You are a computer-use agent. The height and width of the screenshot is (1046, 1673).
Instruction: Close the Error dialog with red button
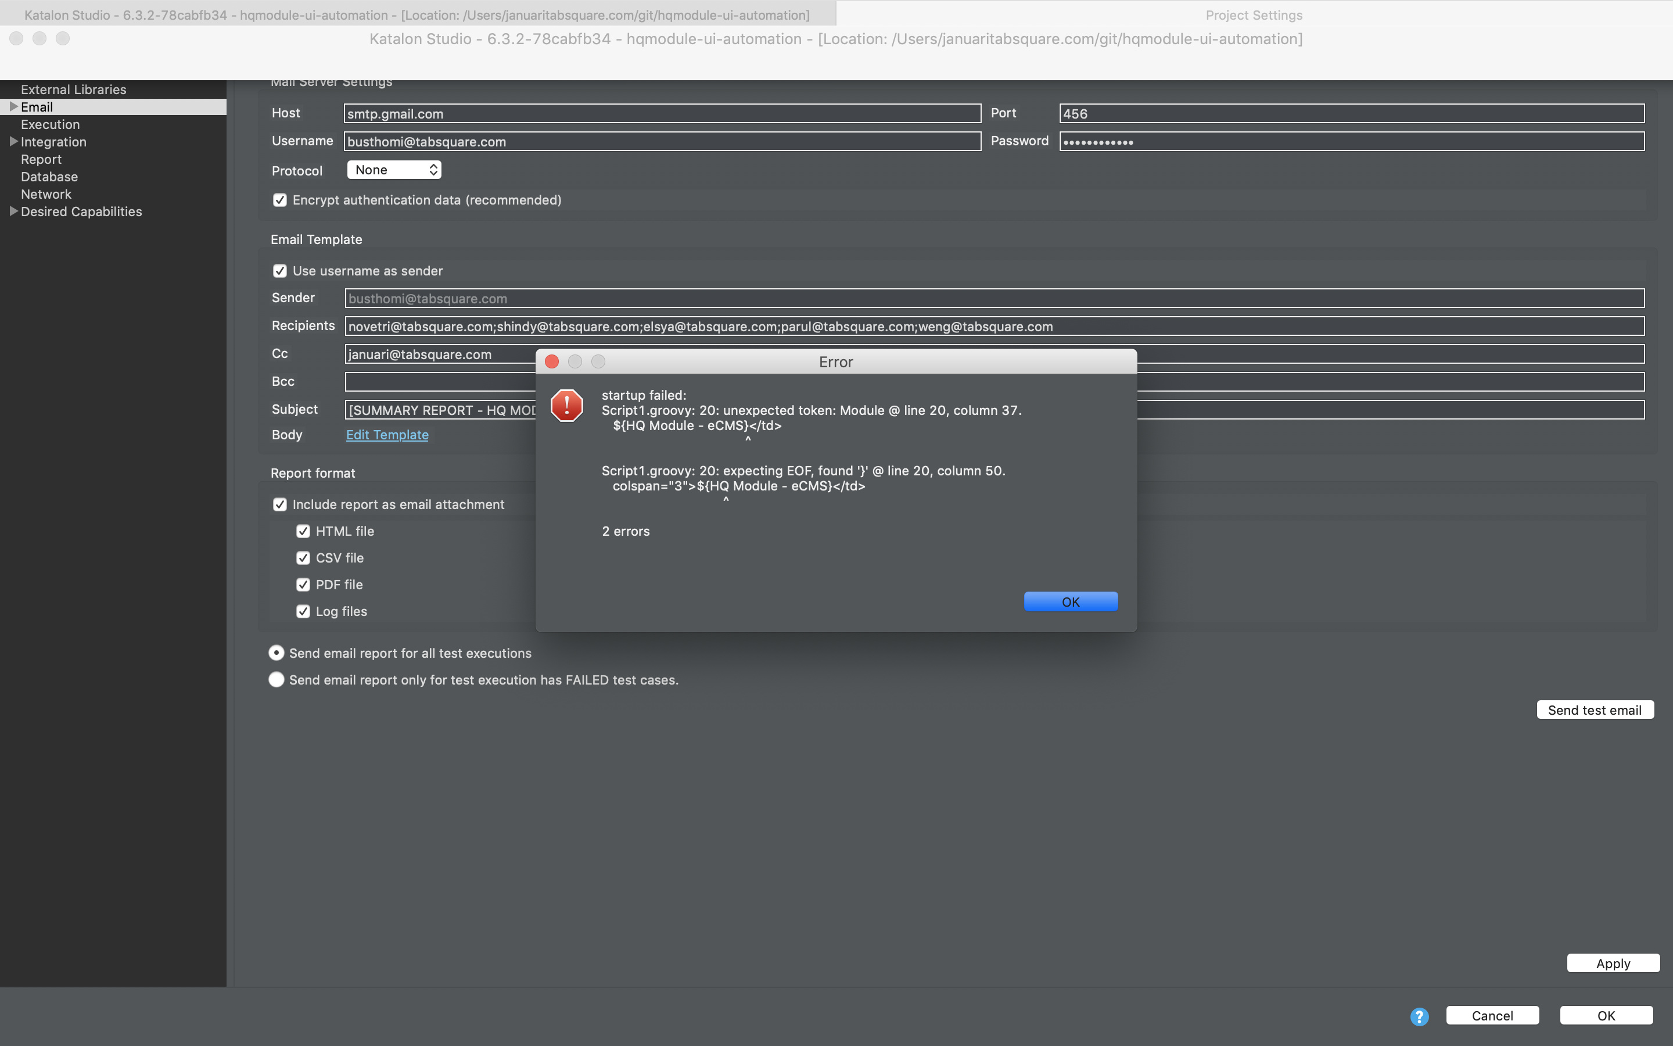click(x=552, y=362)
